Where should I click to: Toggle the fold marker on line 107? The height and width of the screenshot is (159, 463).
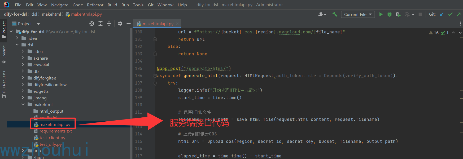tap(155, 83)
